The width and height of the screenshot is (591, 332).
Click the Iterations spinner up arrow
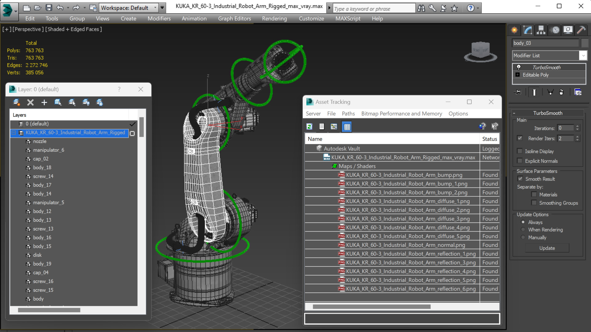[577, 126]
